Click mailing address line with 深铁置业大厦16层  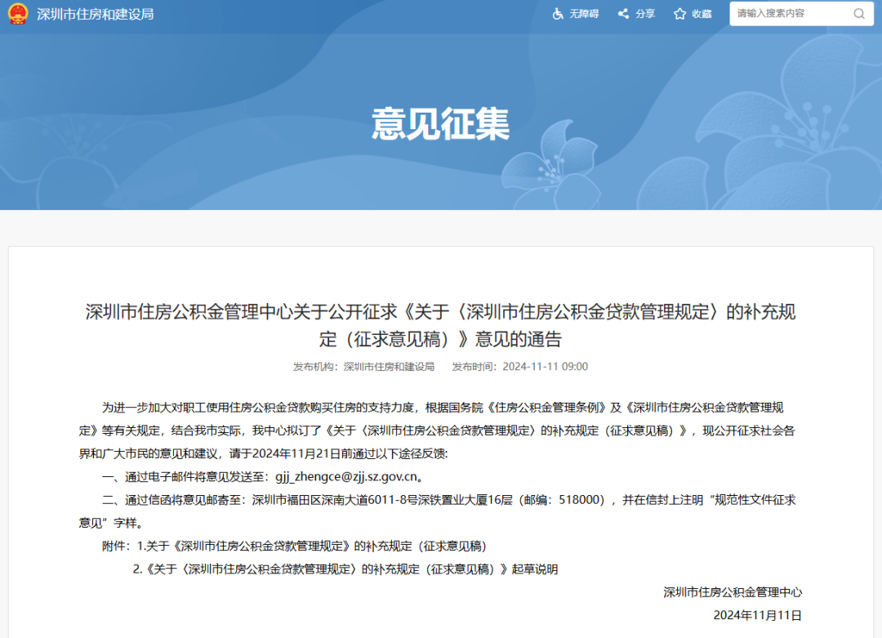[448, 500]
